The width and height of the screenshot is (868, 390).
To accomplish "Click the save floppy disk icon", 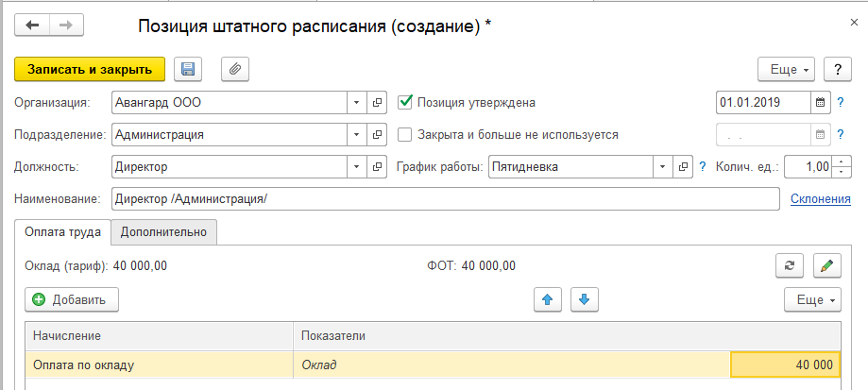I will tap(187, 69).
